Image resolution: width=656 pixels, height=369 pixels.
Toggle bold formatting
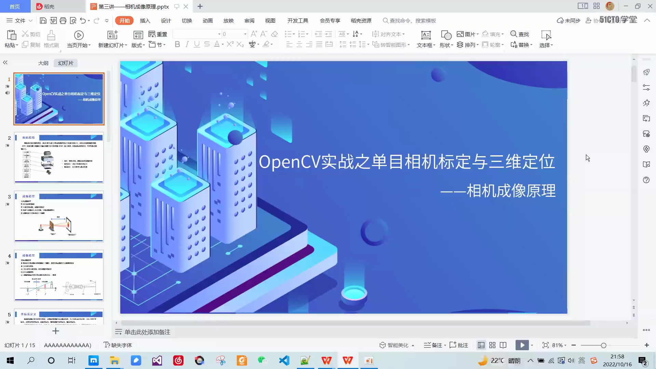(177, 44)
